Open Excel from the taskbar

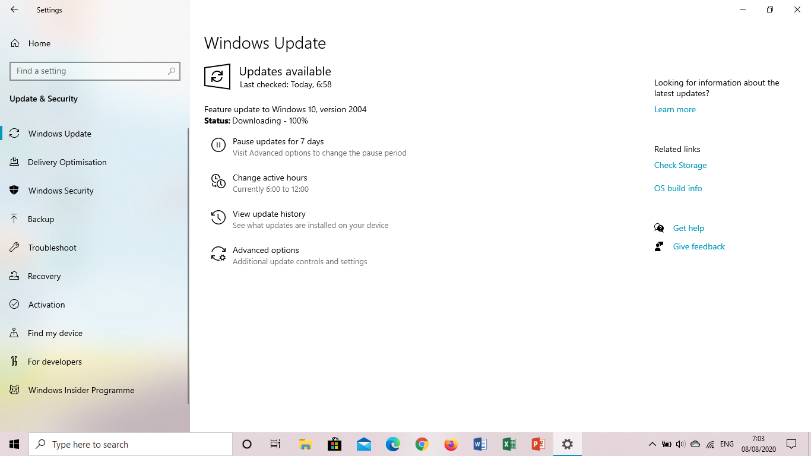tap(509, 444)
